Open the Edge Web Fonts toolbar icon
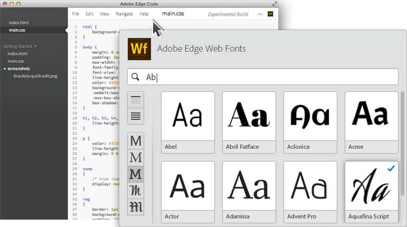407x227 pixels. point(270,14)
